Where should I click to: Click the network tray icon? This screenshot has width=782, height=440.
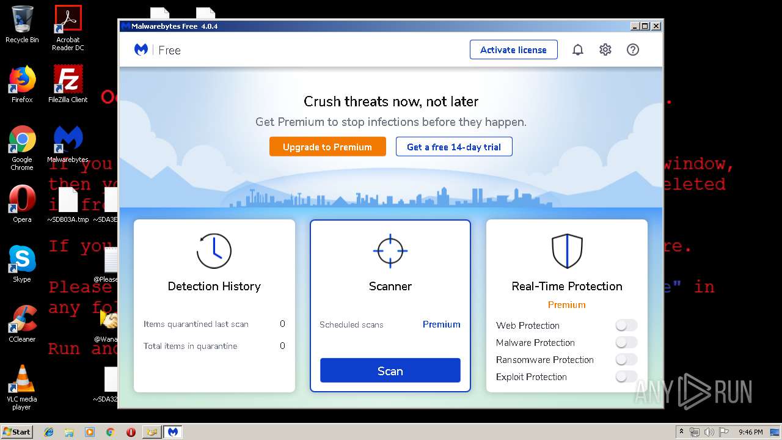coord(695,432)
